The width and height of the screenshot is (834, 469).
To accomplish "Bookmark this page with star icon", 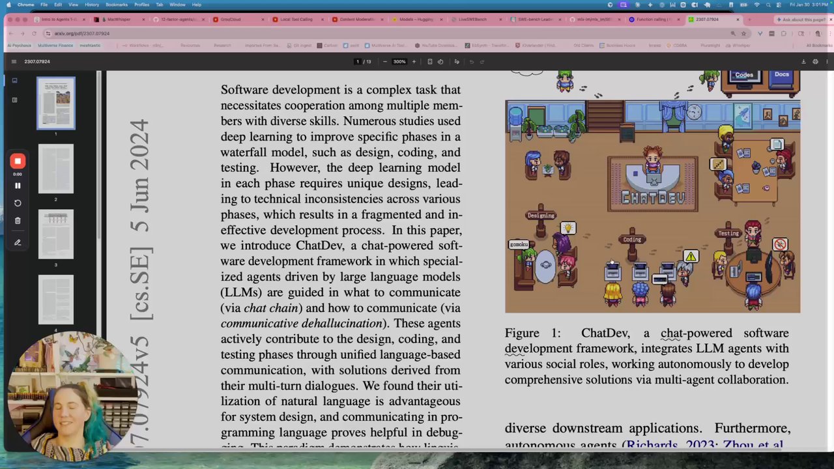I will click(x=743, y=33).
